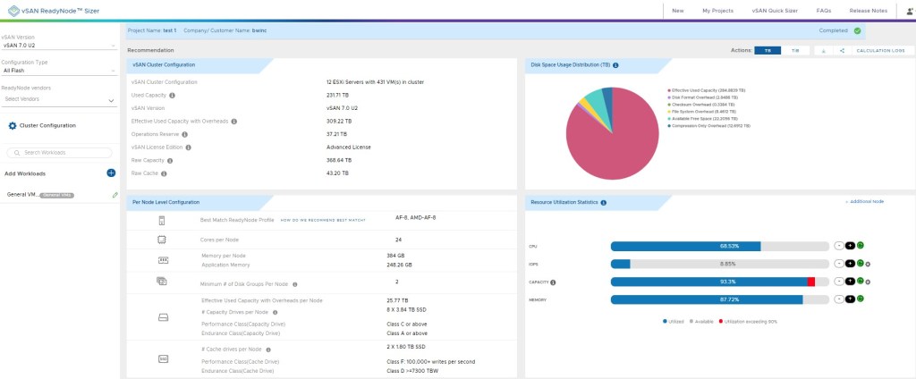The height and width of the screenshot is (379, 916).
Task: Click info icon next to Raw Cache
Action: point(164,173)
